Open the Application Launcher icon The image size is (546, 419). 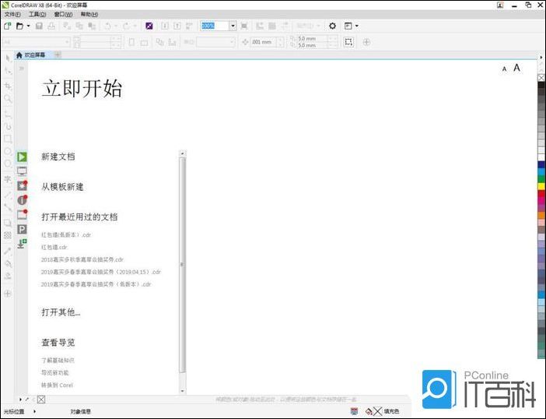[x=348, y=26]
